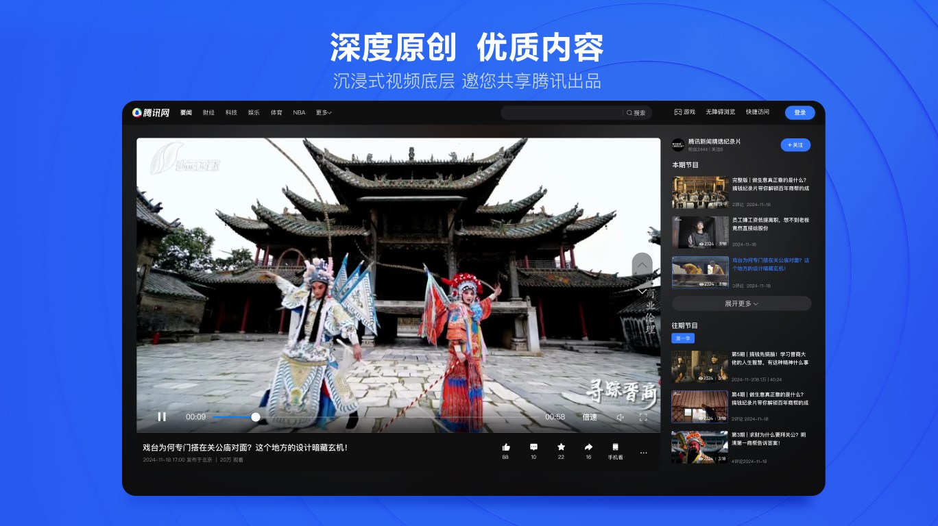The height and width of the screenshot is (526, 938).
Task: Click the 往期节目 section heading
Action: coord(684,325)
